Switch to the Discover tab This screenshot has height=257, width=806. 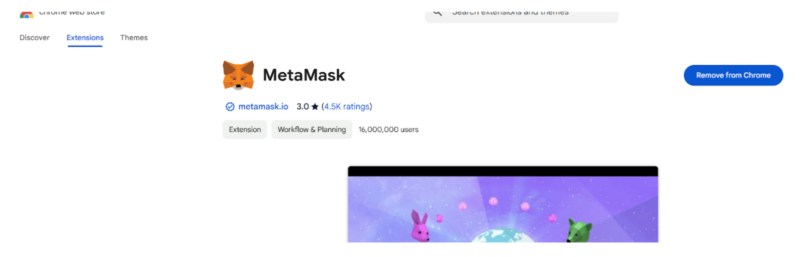click(35, 38)
